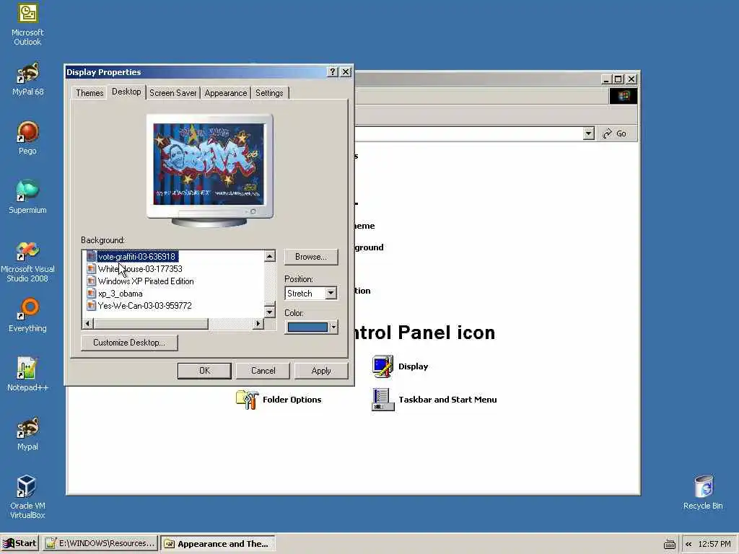This screenshot has height=554, width=739.
Task: Click the Apply button
Action: coord(321,371)
